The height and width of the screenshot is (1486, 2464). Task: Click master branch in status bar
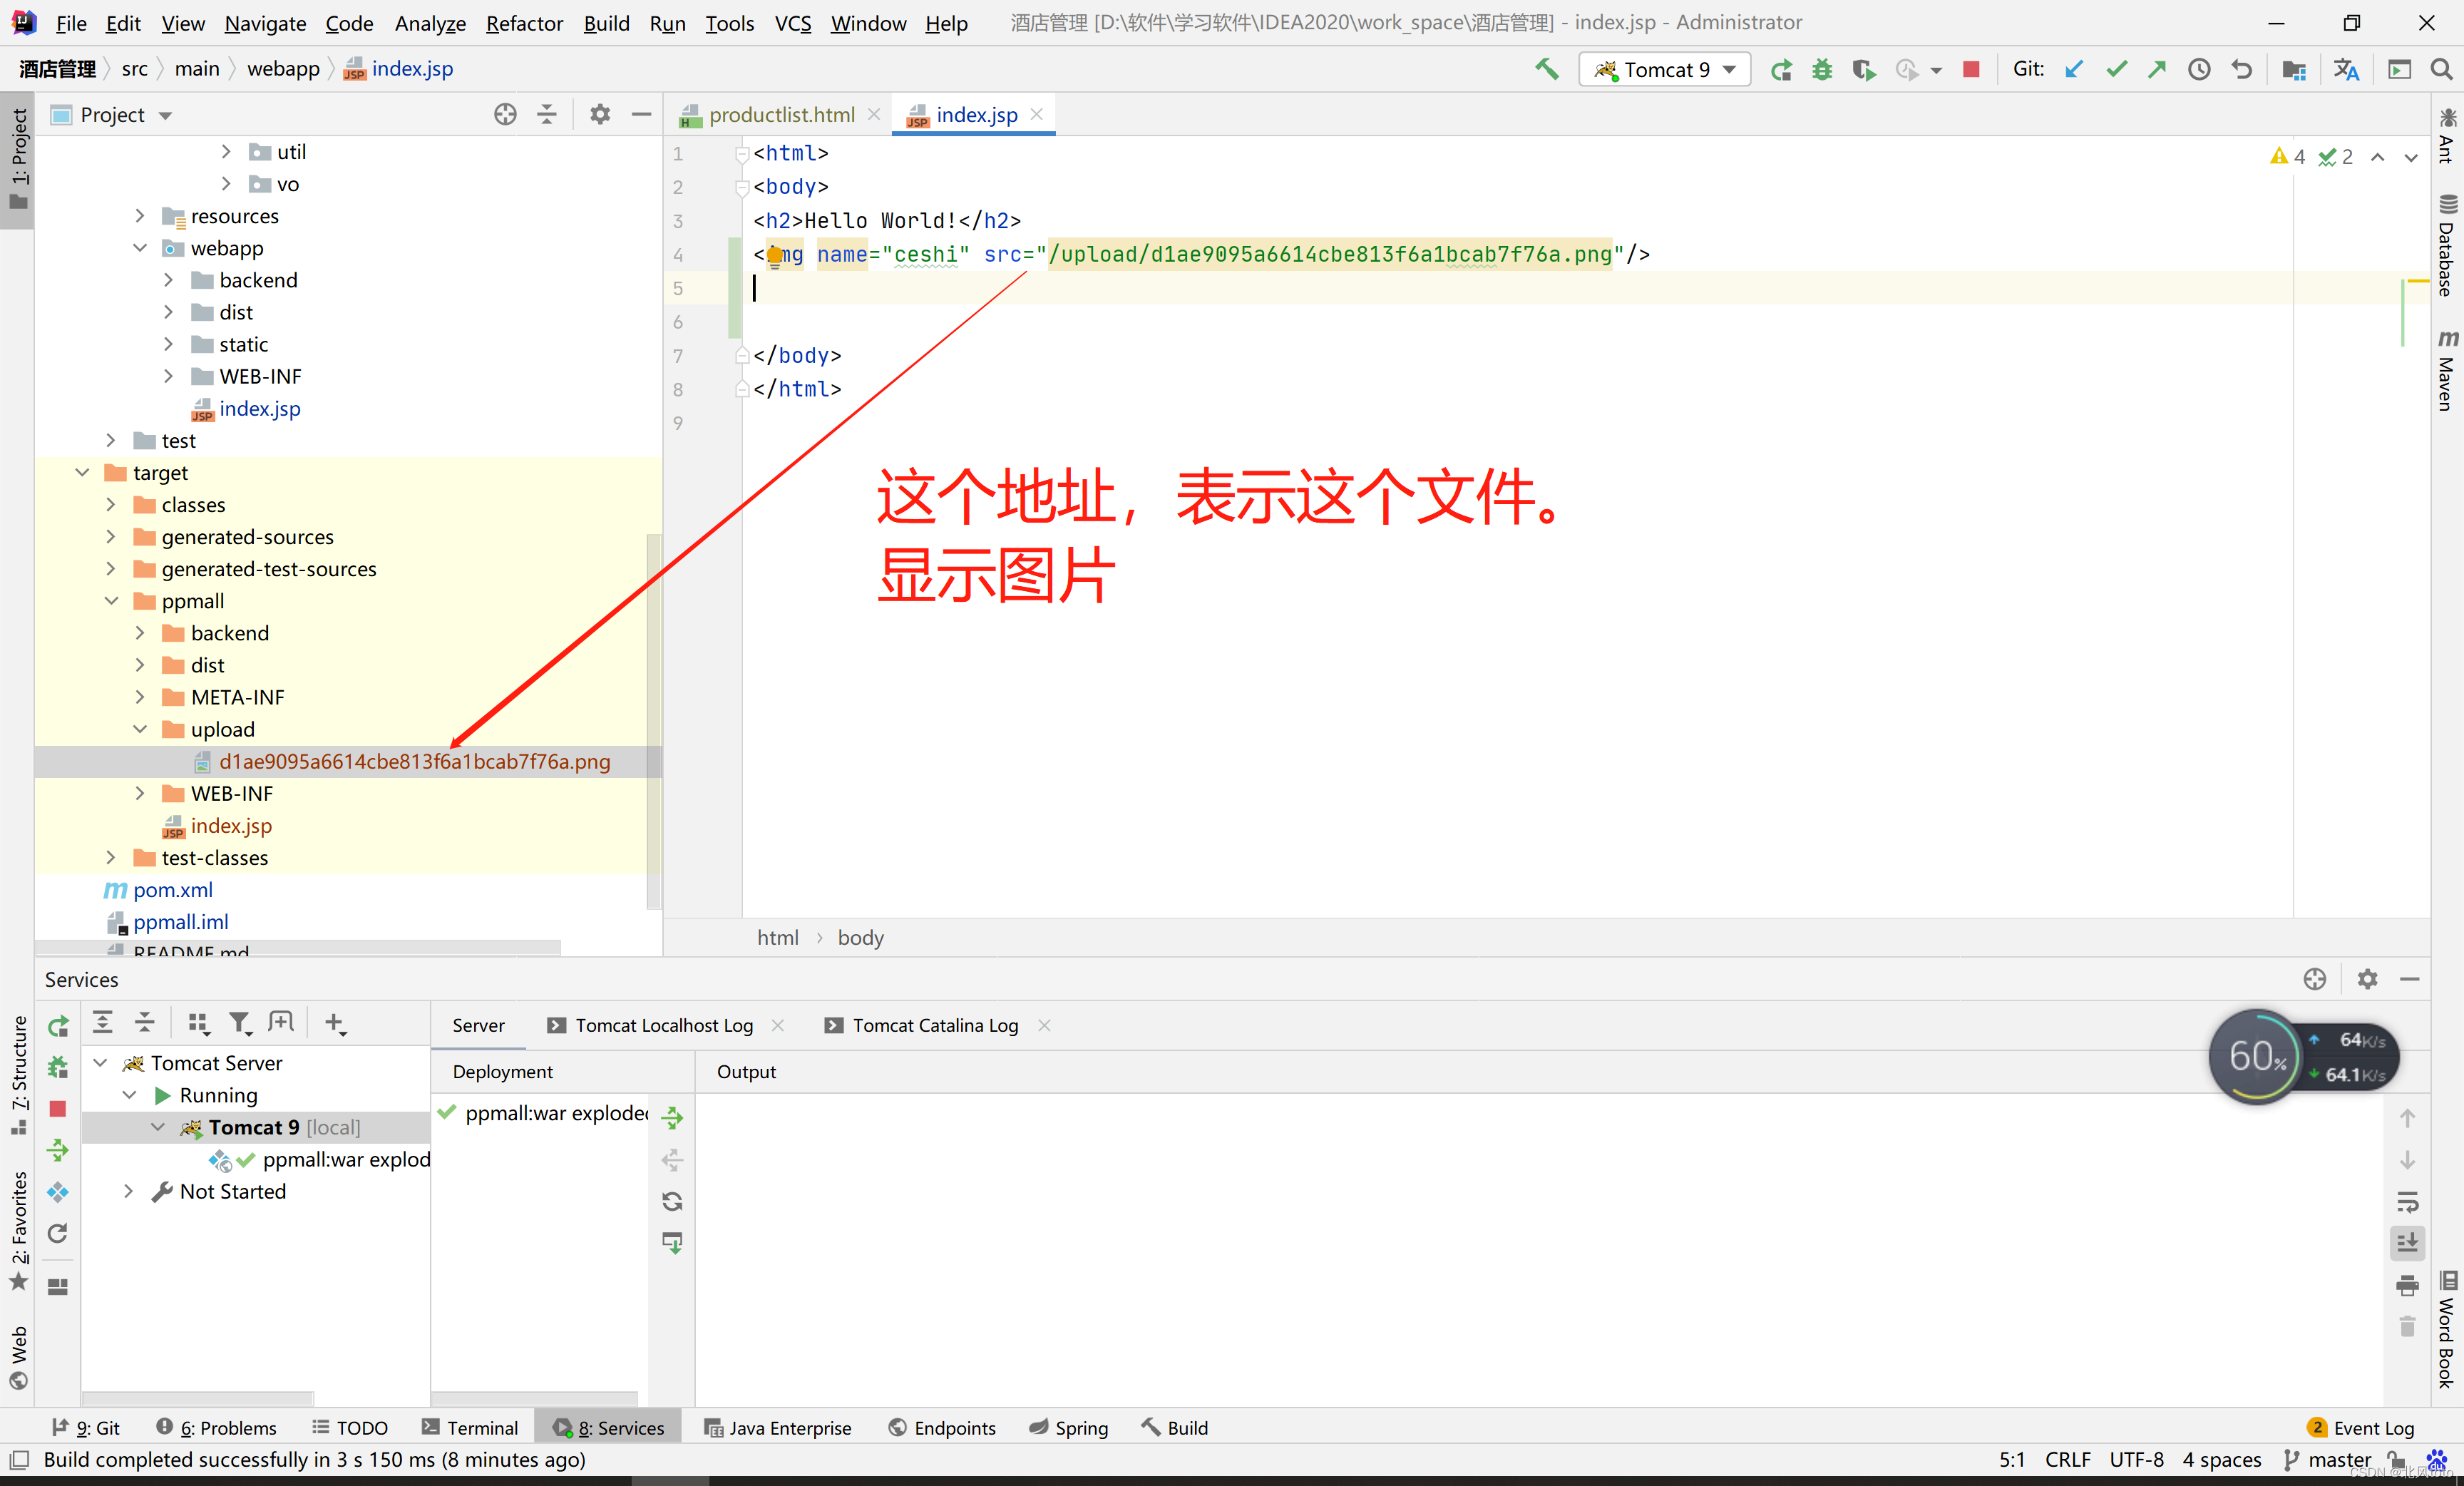2328,1459
